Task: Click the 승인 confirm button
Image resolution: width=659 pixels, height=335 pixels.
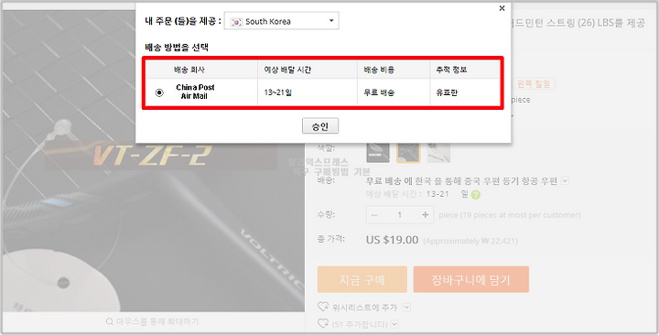Action: [320, 125]
